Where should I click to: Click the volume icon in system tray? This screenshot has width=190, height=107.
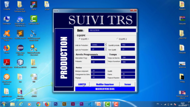(x=172, y=104)
